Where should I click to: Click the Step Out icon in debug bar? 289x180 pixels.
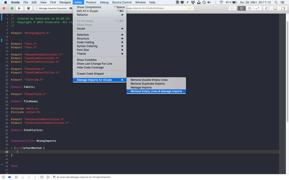(x=35, y=177)
